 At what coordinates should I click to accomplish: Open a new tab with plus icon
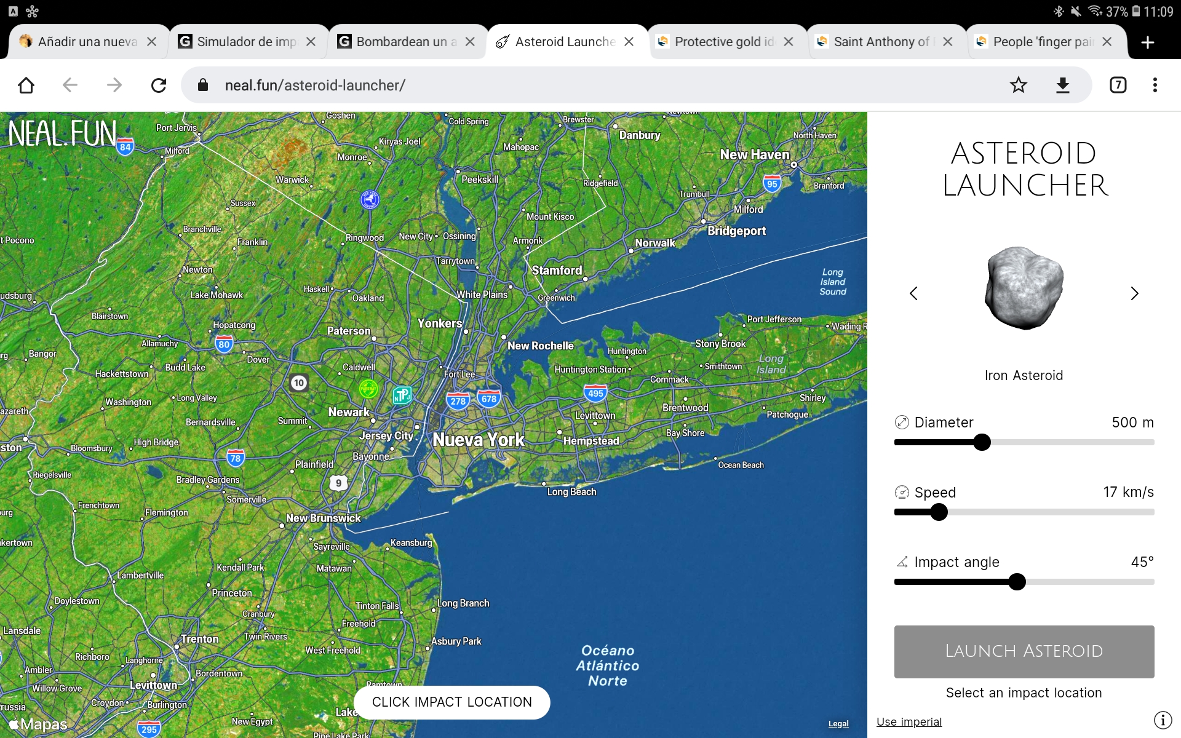1147,42
